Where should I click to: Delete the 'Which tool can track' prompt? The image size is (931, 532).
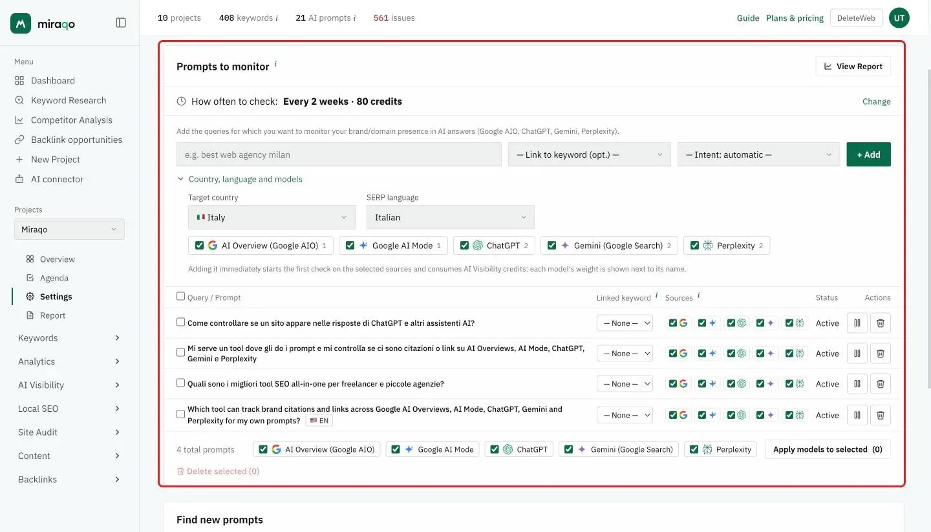click(x=881, y=415)
